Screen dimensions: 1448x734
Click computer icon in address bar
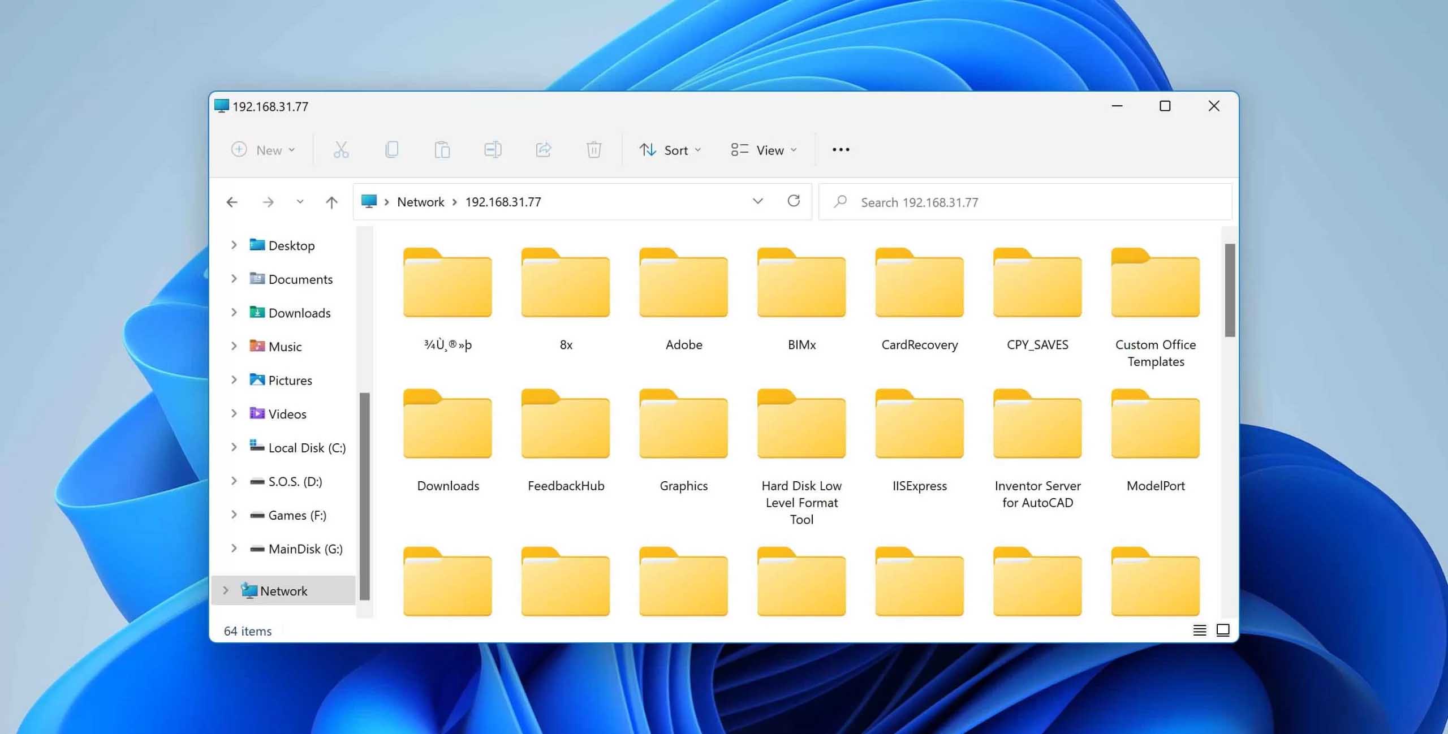(369, 201)
